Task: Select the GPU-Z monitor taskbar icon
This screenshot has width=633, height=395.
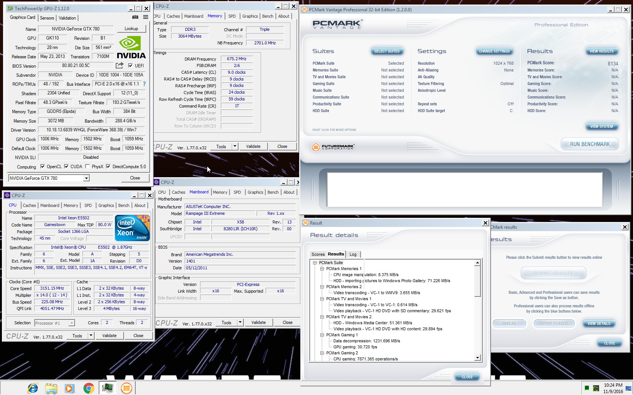Action: pyautogui.click(x=107, y=388)
